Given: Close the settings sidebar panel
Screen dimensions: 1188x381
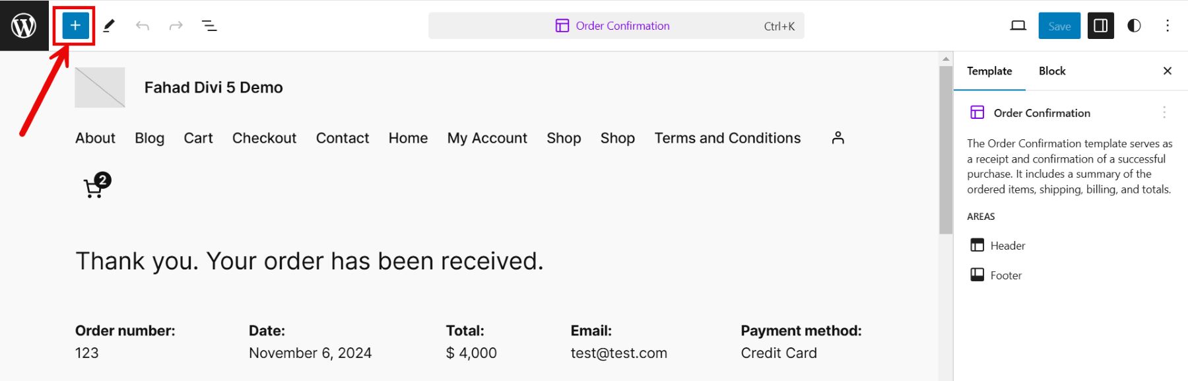Looking at the screenshot, I should coord(1167,71).
